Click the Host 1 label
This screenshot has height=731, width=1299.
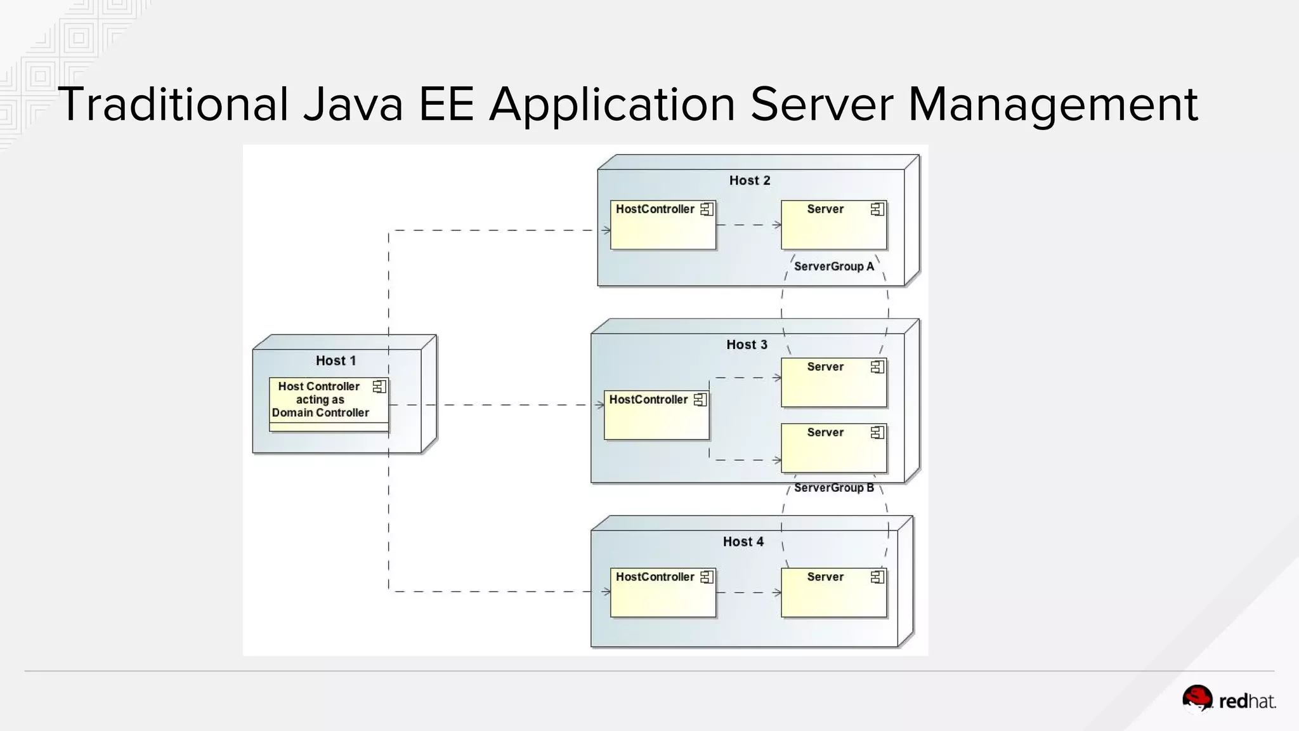tap(336, 360)
